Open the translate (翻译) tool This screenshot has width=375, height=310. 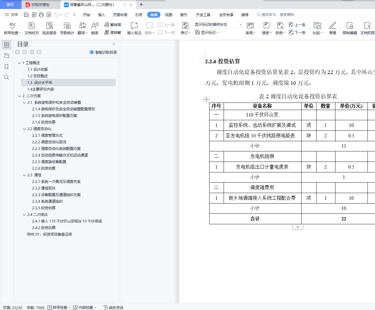coord(82,28)
